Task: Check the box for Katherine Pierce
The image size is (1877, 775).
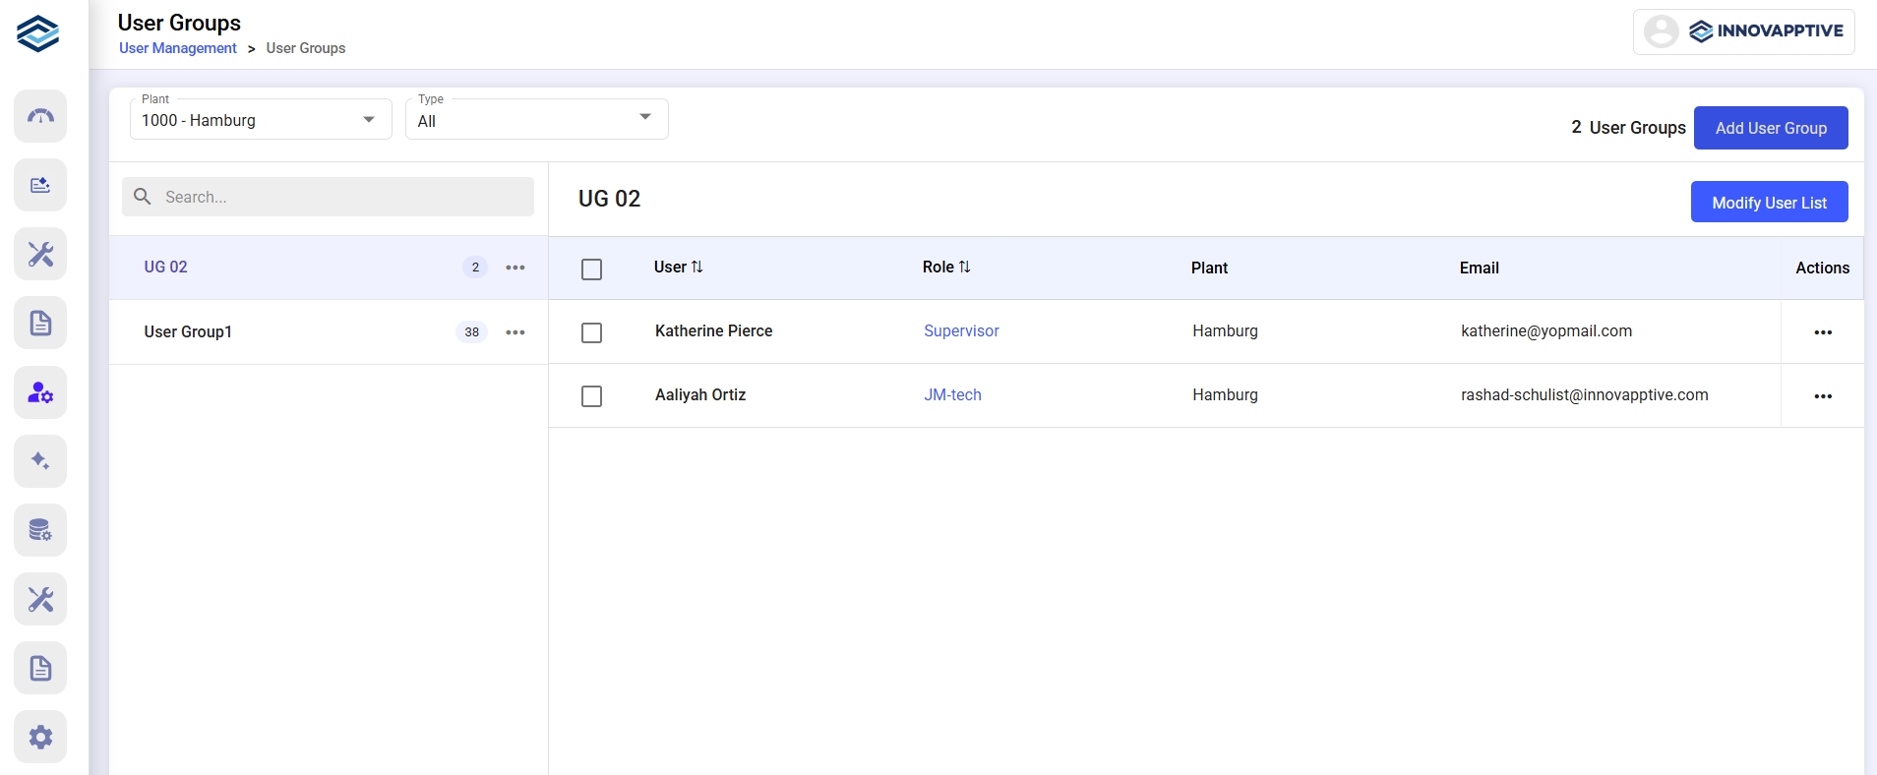Action: click(591, 333)
